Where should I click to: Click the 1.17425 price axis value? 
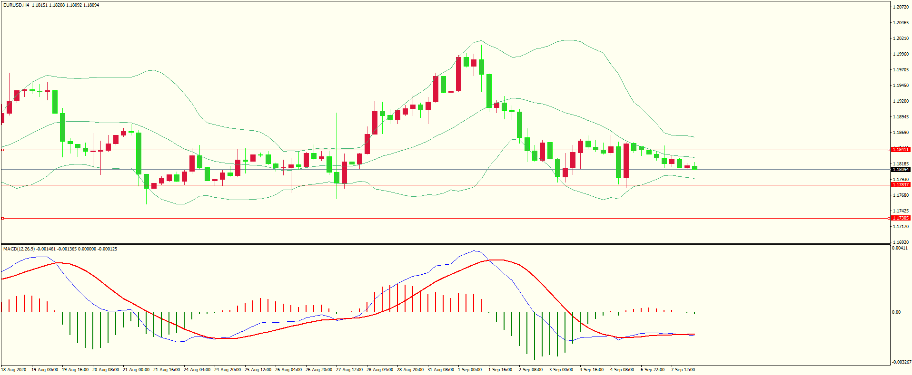pyautogui.click(x=901, y=211)
